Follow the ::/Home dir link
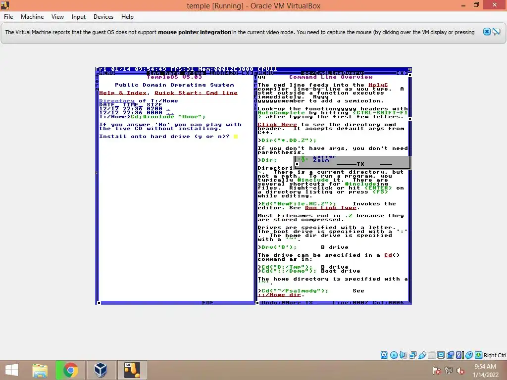 pyautogui.click(x=279, y=295)
